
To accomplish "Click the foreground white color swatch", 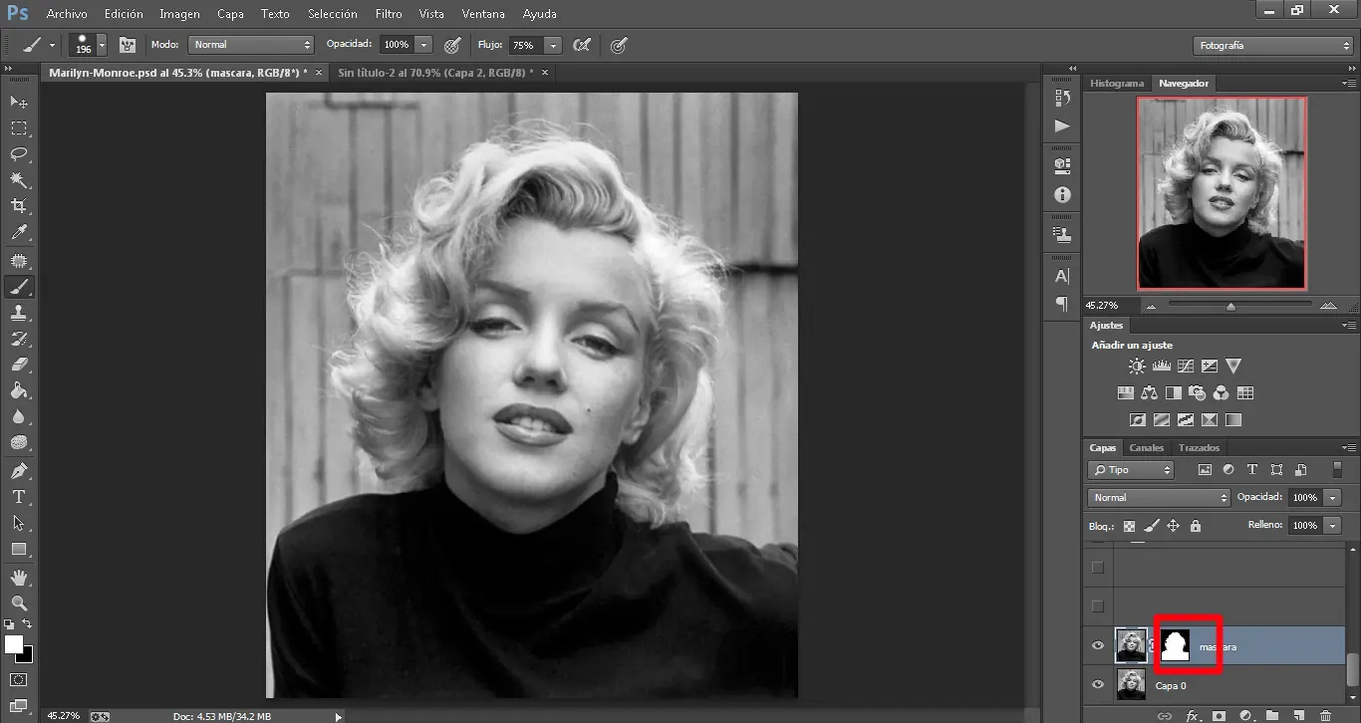I will pyautogui.click(x=14, y=644).
